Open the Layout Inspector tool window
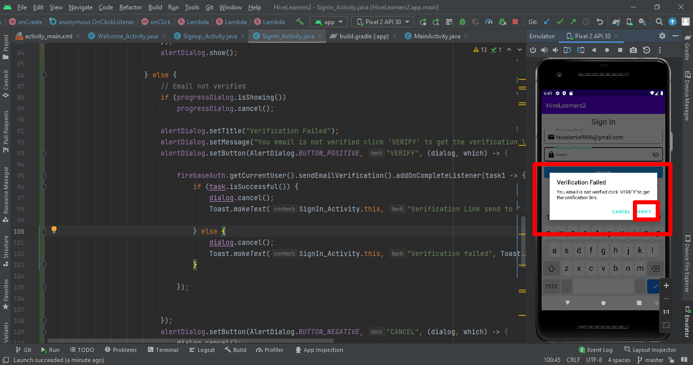The height and width of the screenshot is (365, 693). (x=650, y=350)
